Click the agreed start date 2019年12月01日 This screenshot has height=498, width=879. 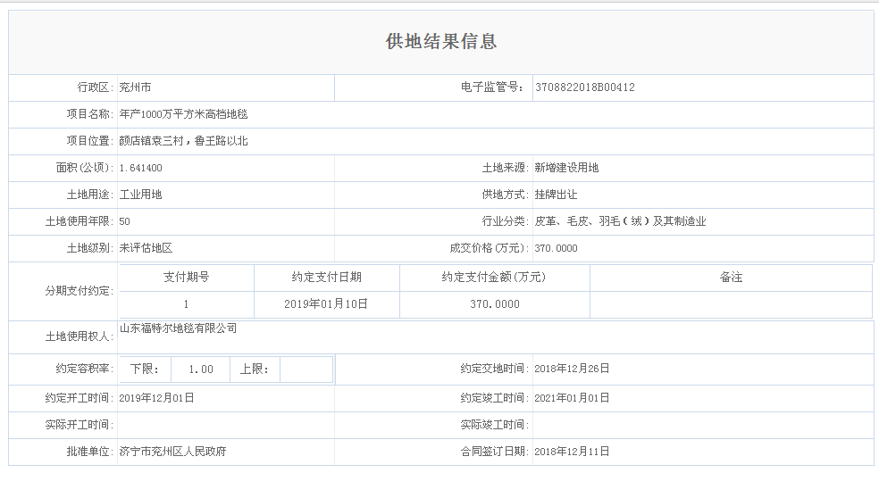pos(156,398)
